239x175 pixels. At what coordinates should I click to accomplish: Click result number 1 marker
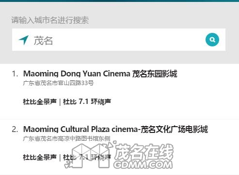coord(15,74)
